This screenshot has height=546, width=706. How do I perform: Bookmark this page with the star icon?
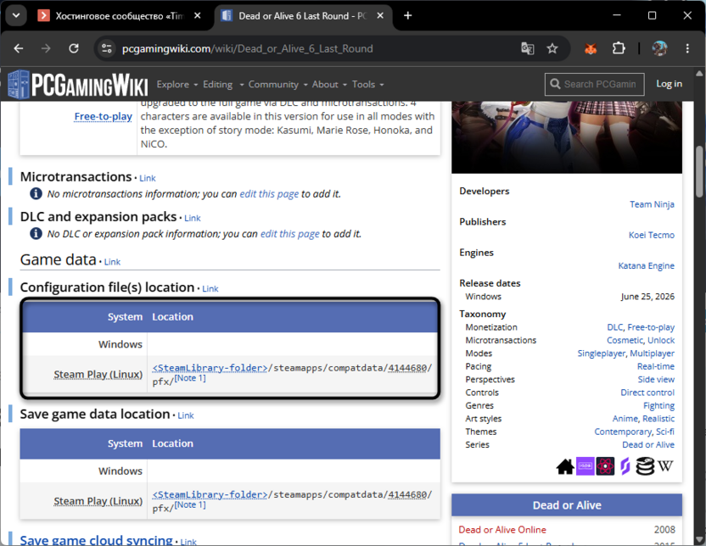tap(552, 48)
